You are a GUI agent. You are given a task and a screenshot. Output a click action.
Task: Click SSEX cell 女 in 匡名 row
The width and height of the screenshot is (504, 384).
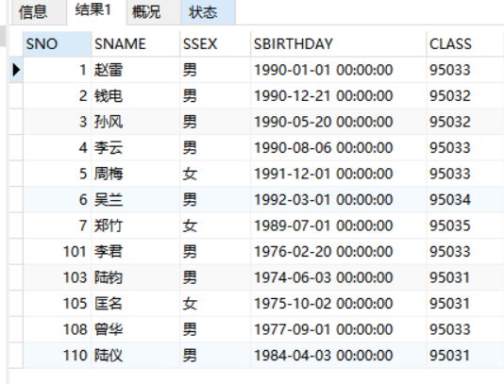pos(215,304)
